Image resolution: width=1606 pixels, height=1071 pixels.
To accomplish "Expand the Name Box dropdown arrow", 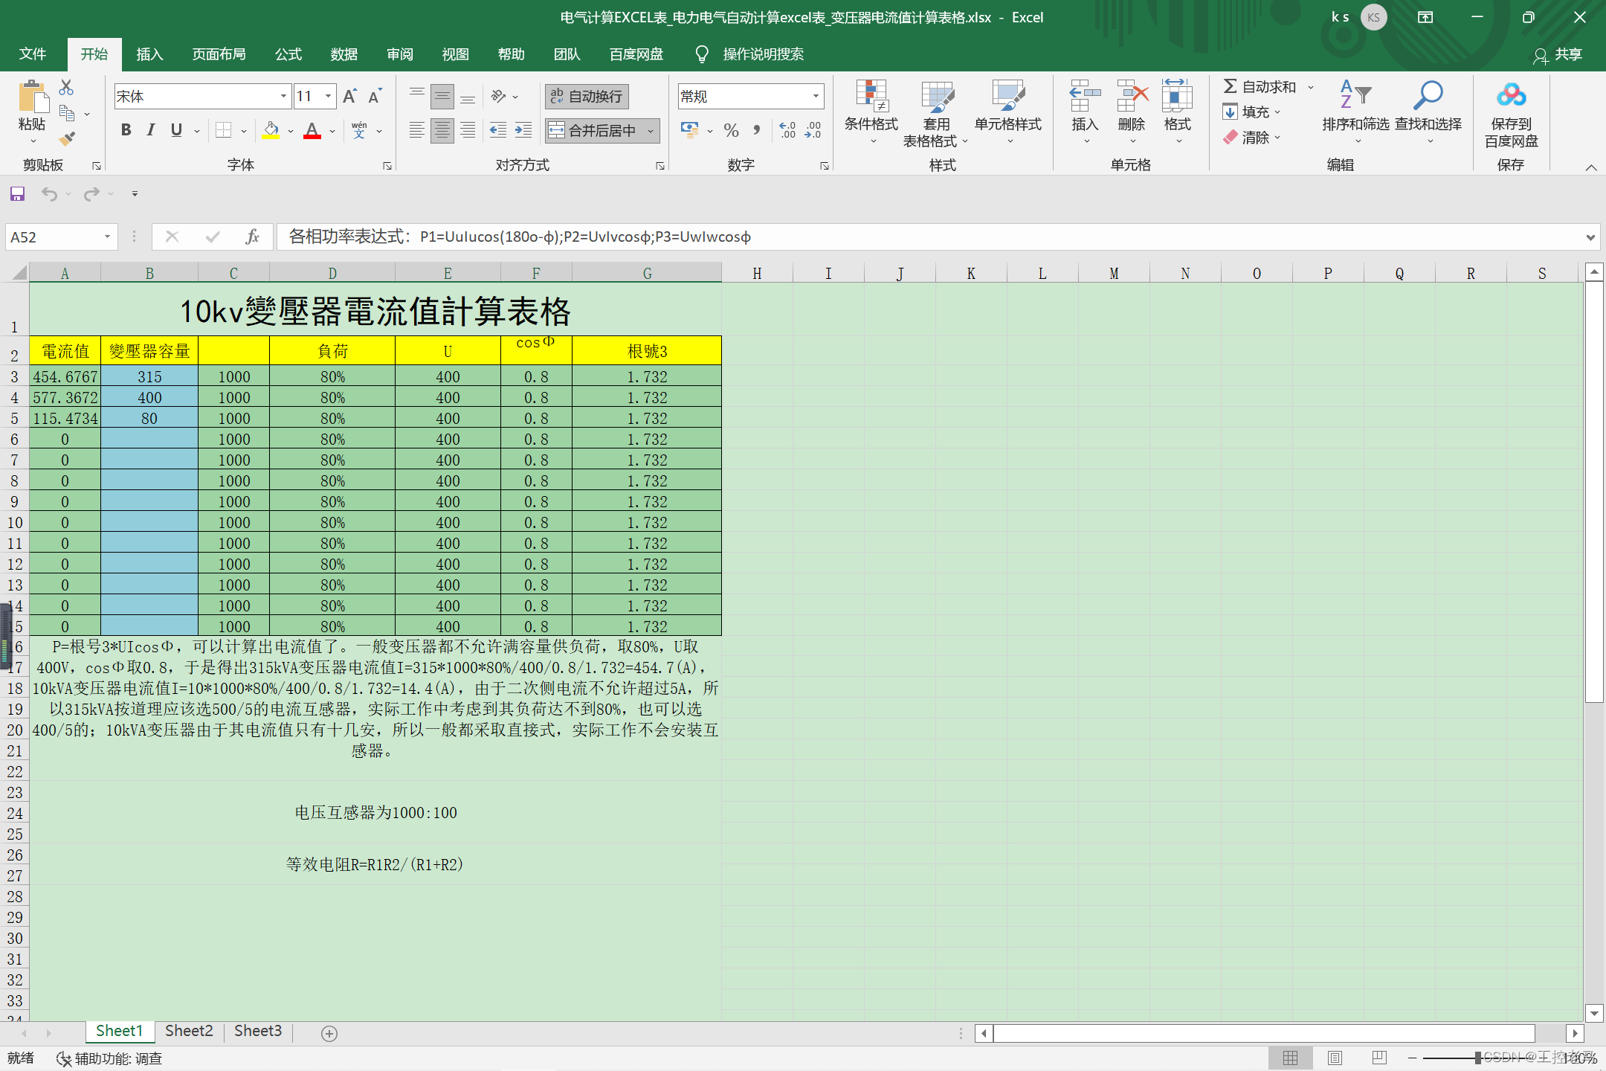I will tap(107, 237).
